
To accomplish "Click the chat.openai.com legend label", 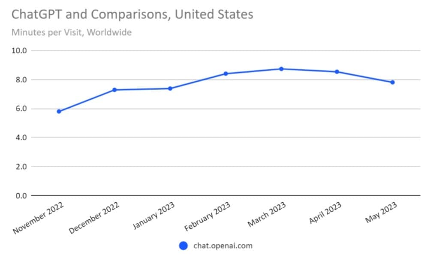I will coord(223,246).
